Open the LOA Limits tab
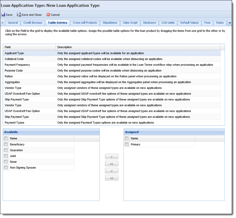This screenshot has height=218, width=236. [168, 23]
